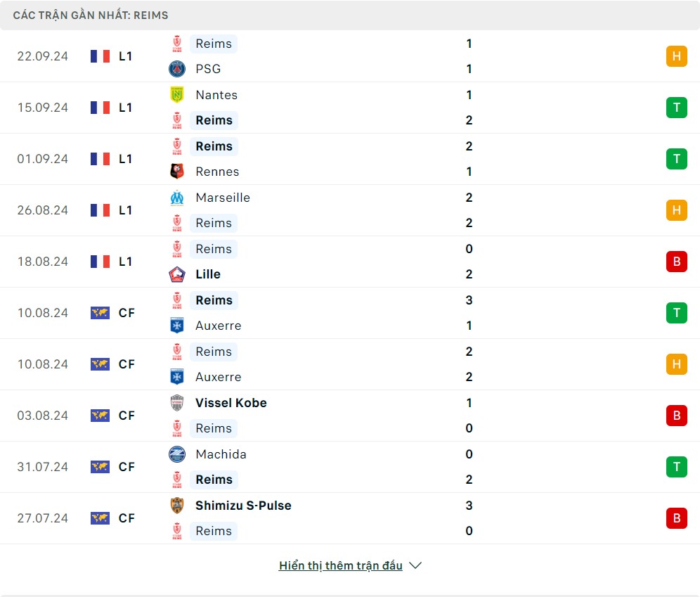The height and width of the screenshot is (597, 700).
Task: Click the L1 league label on 18.08.24 row
Action: pos(126,262)
